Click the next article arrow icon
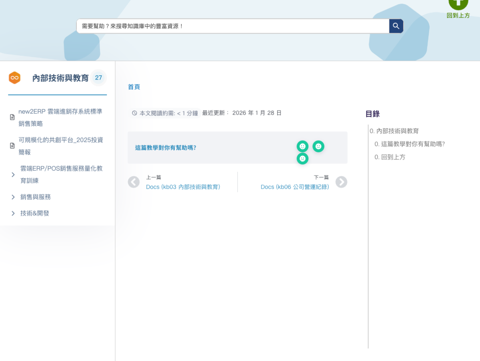480x361 pixels. (341, 182)
